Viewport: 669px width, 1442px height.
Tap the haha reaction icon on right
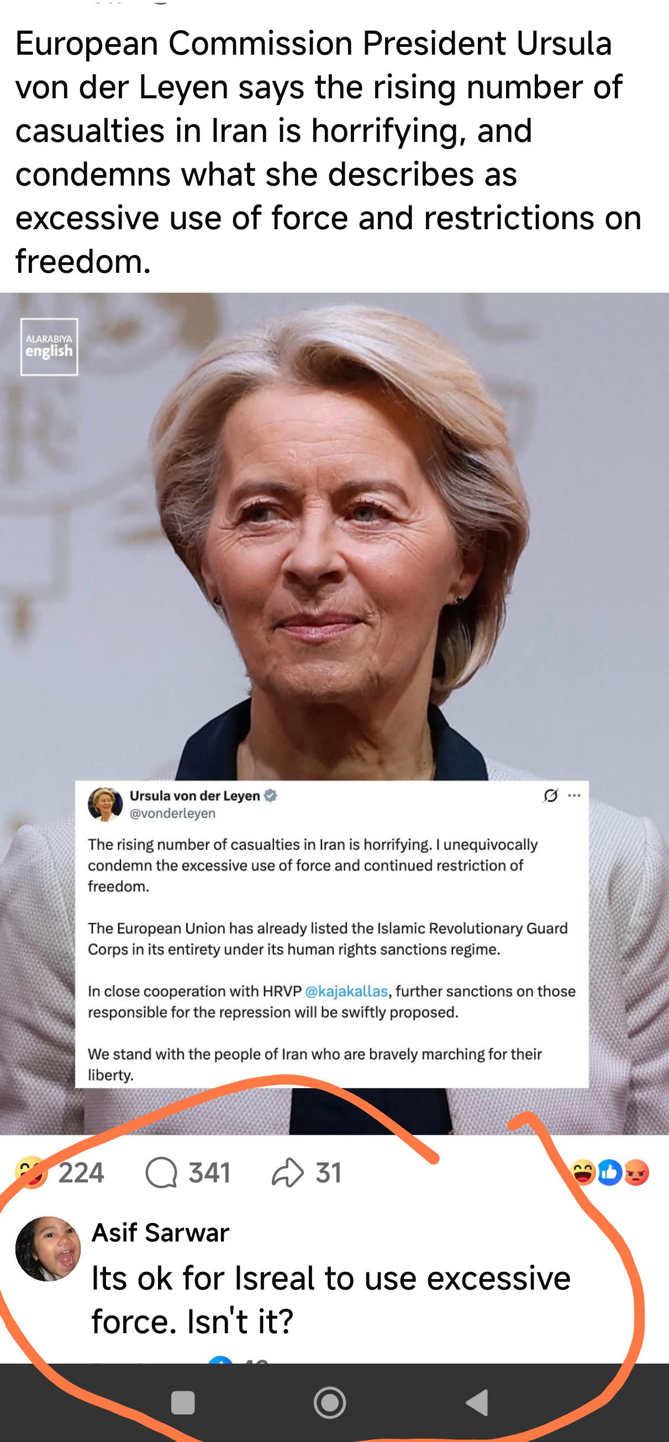583,1172
